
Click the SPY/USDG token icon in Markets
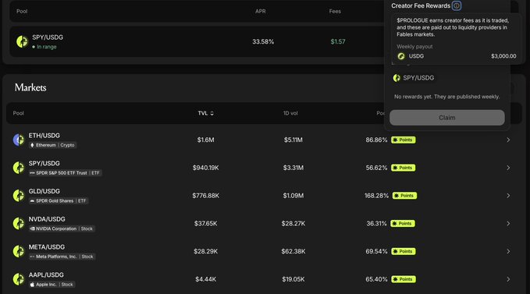tap(19, 168)
